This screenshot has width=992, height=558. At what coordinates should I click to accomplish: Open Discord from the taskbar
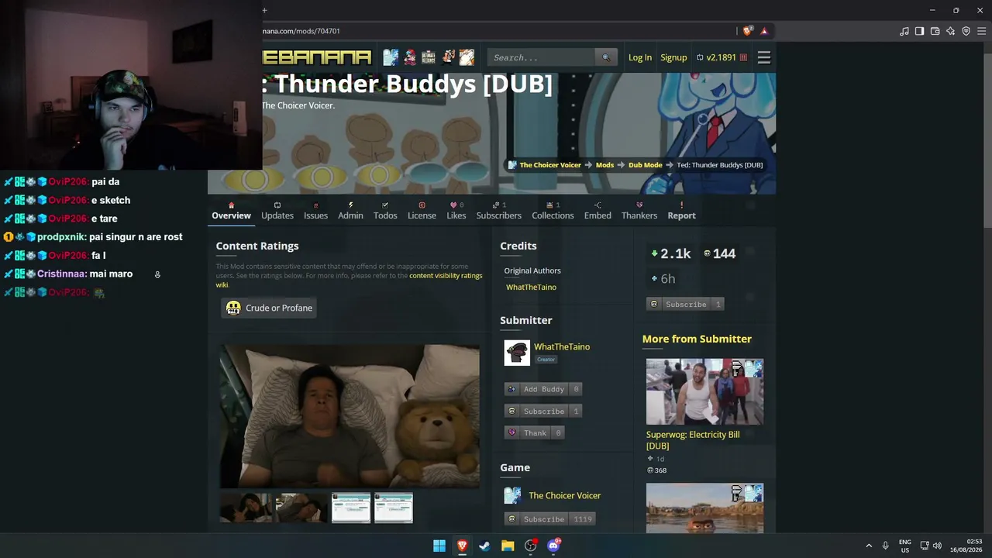point(553,546)
